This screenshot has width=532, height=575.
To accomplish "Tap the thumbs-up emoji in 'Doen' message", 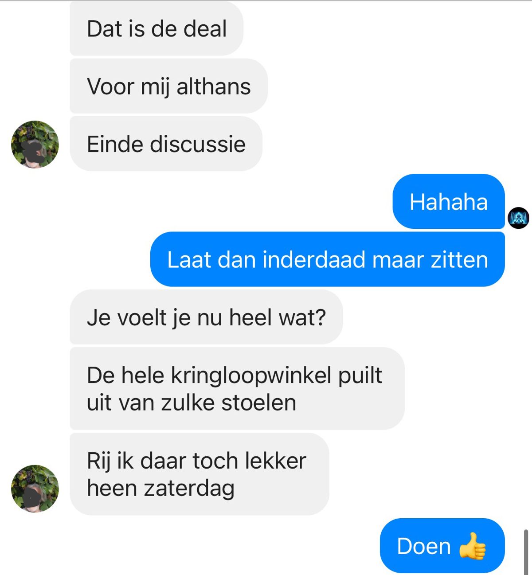I will pyautogui.click(x=472, y=546).
